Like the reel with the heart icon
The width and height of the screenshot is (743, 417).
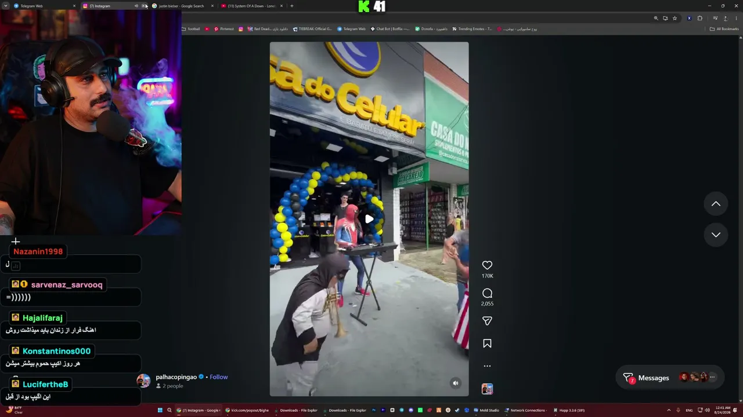click(487, 265)
